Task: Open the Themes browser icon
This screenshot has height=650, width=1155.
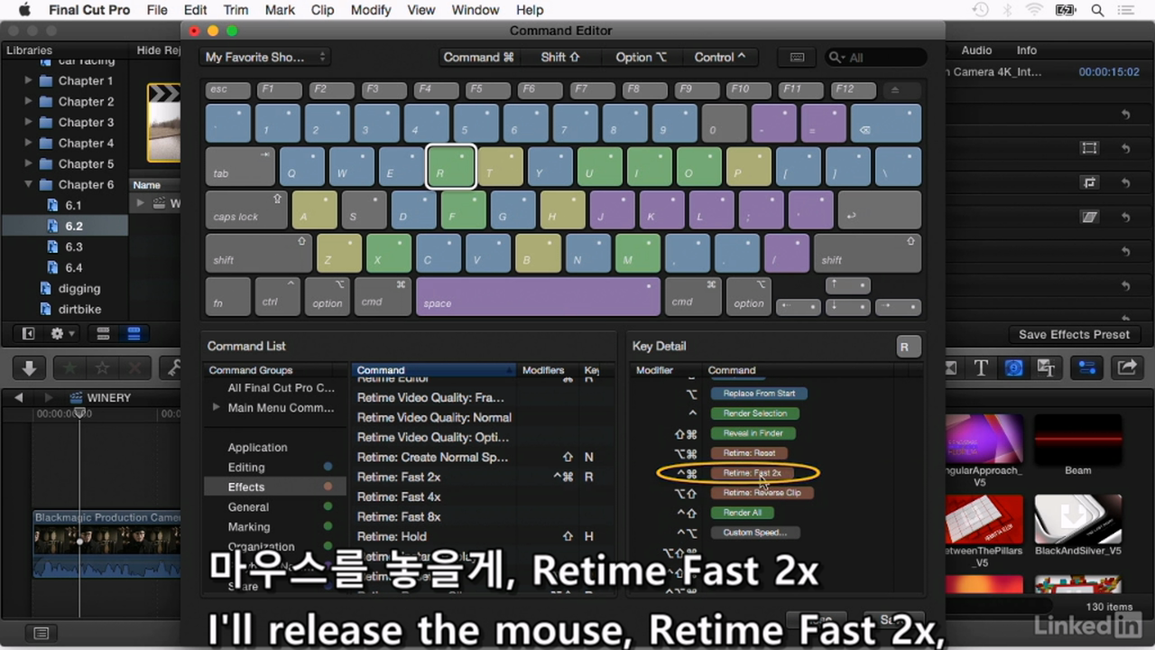Action: tap(1047, 368)
